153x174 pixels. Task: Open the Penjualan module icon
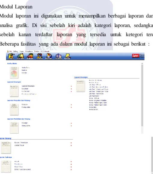pos(30,56)
